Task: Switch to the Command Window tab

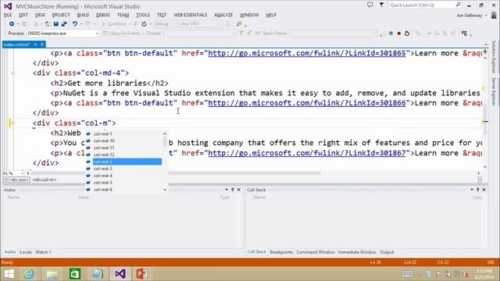Action: tap(316, 252)
